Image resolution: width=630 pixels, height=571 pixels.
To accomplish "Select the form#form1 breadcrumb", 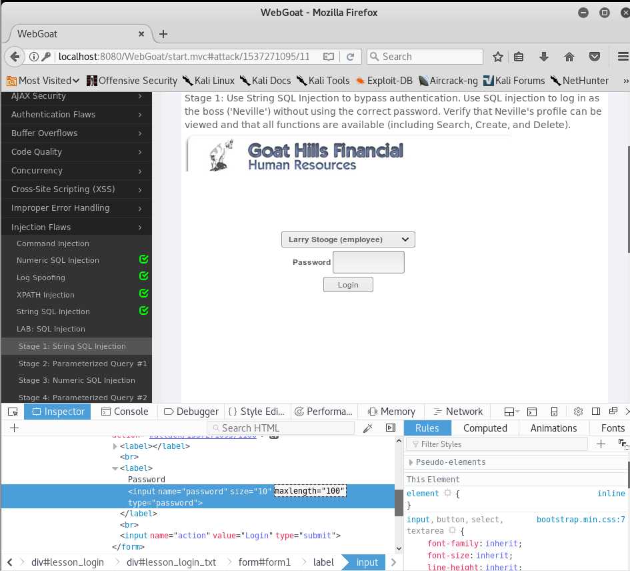I will [x=265, y=562].
